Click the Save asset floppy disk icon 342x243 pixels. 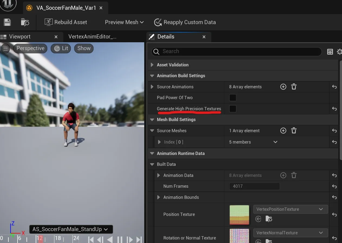click(x=7, y=22)
